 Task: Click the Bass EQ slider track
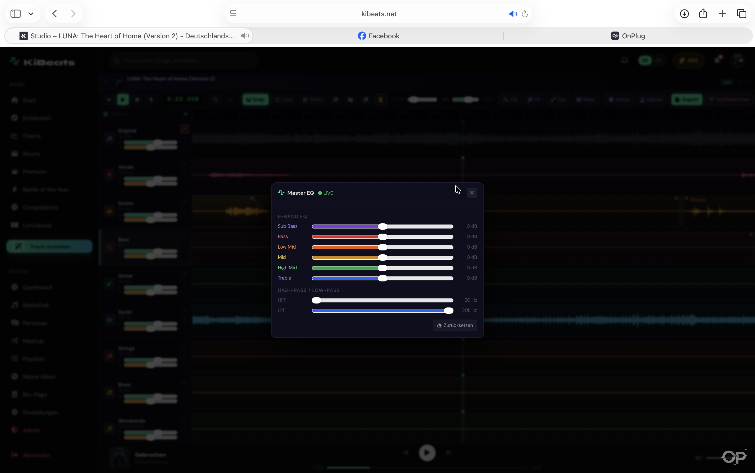382,237
